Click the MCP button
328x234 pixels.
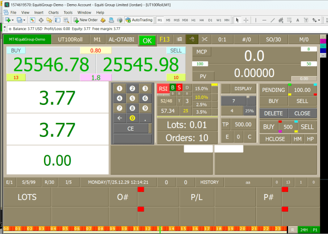coord(202,52)
